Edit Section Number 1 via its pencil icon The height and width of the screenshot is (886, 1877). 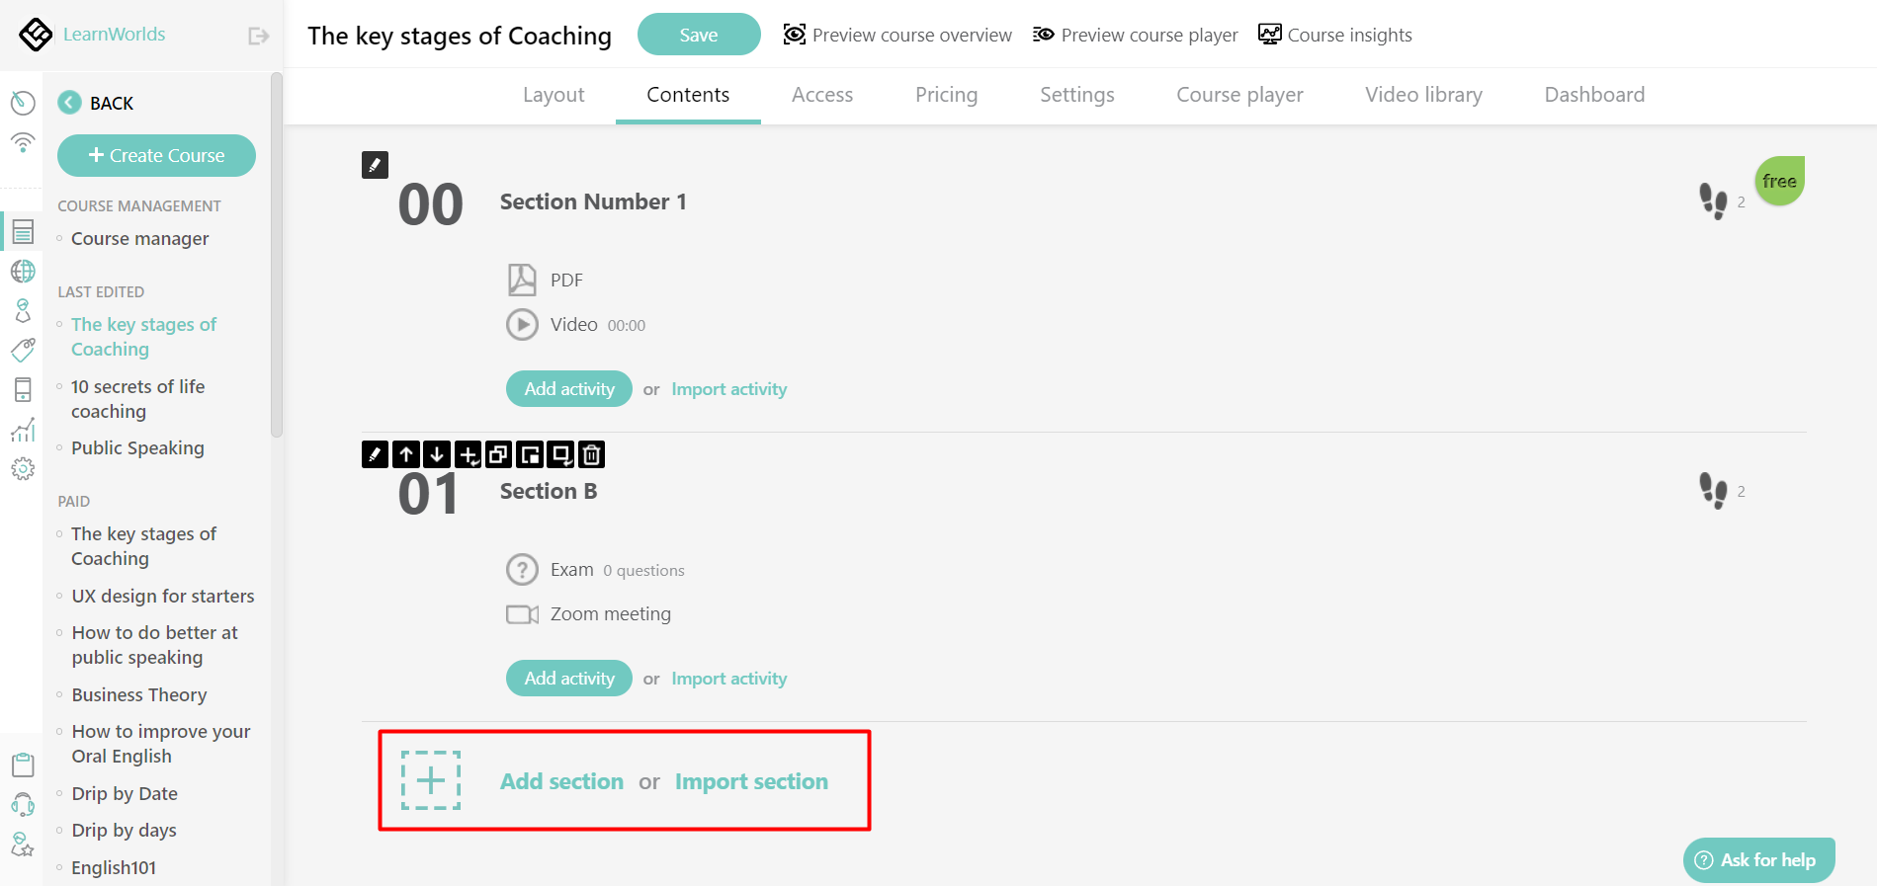point(374,164)
